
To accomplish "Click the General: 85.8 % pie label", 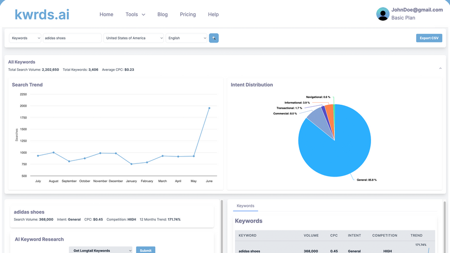I will 366,180.
